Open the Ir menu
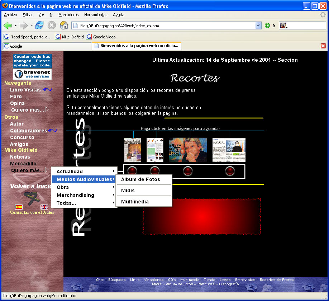The height and width of the screenshot is (301, 329). coord(51,15)
